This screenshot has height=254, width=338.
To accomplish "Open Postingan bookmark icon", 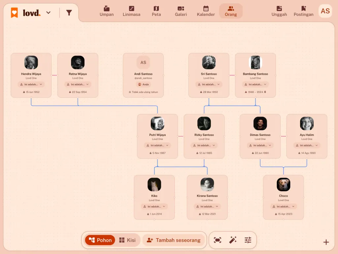I will click(x=304, y=11).
